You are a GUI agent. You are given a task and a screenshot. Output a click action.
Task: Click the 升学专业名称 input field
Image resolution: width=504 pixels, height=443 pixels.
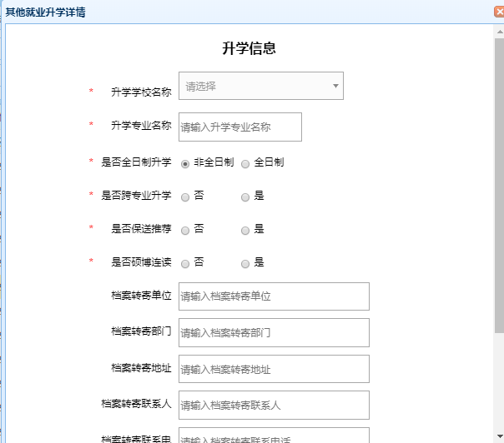(x=239, y=127)
